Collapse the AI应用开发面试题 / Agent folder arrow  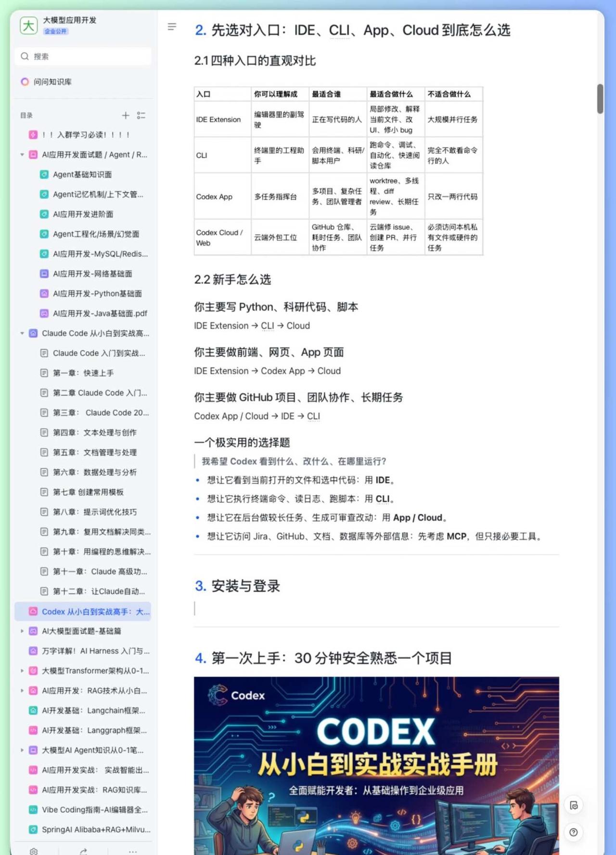coord(22,155)
